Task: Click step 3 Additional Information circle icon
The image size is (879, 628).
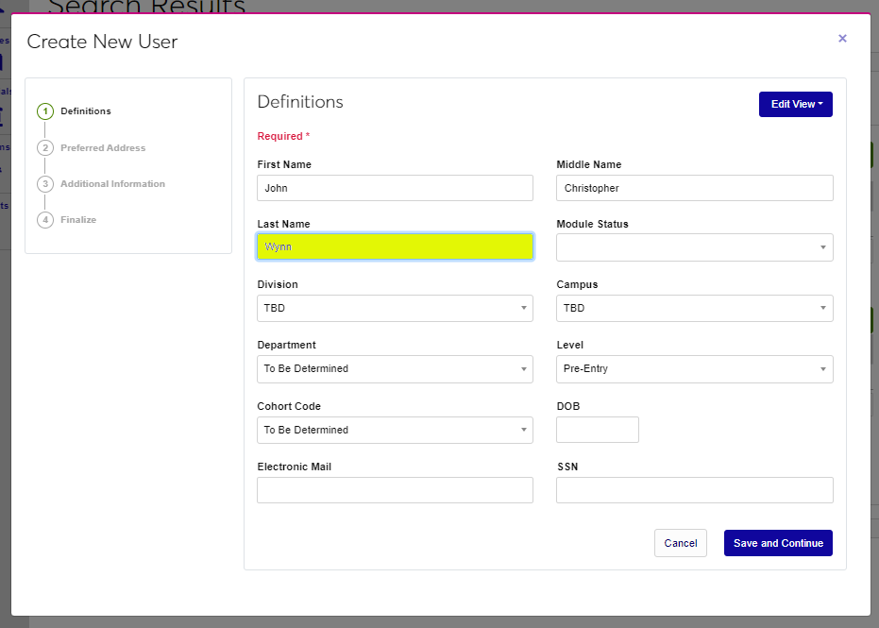Action: point(45,184)
